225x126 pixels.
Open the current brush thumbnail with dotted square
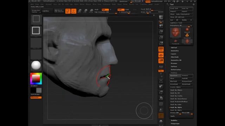[36, 19]
